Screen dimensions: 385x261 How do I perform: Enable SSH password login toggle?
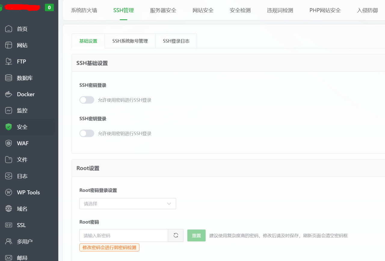[x=87, y=100]
